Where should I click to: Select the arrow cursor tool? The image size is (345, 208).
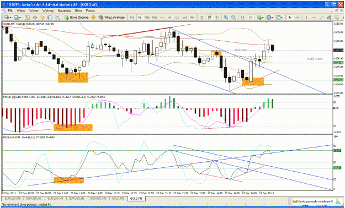(290, 18)
